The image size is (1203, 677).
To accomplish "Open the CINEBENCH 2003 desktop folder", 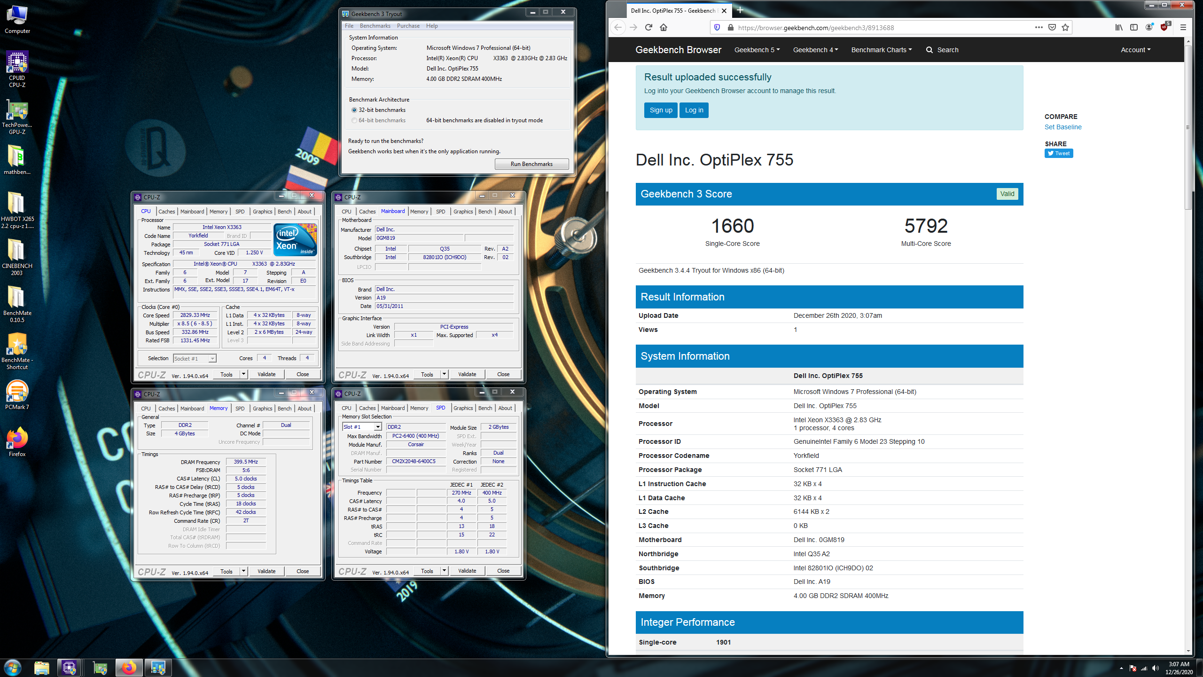I will (x=17, y=257).
